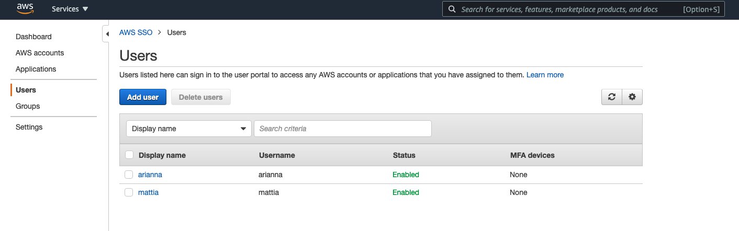Click arianna's username cell
Viewport: 739px width, 231px height.
[271, 175]
